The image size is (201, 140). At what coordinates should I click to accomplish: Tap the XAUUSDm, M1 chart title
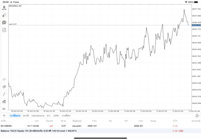(15, 6)
